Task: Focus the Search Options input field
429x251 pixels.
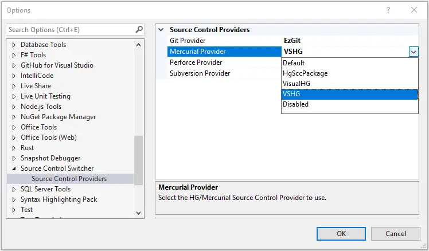Action: [x=71, y=30]
